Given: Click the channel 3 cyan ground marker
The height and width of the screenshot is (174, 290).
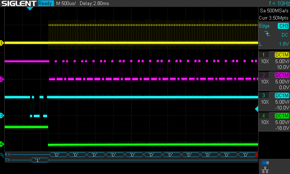Looking at the screenshot, I should (2, 115).
